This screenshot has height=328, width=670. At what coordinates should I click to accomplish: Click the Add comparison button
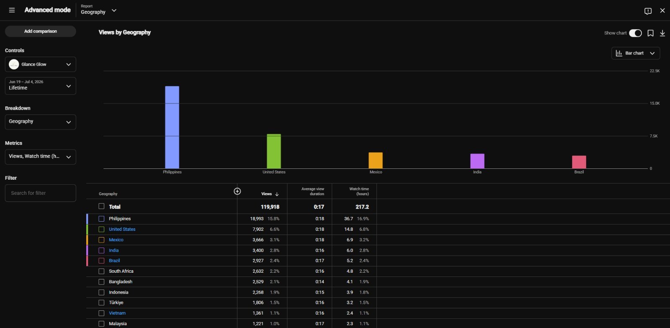(x=41, y=31)
